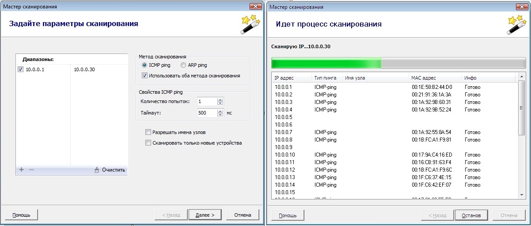Stop scanning with the 'Останов' button
Screen dimensions: 531x226
point(471,215)
